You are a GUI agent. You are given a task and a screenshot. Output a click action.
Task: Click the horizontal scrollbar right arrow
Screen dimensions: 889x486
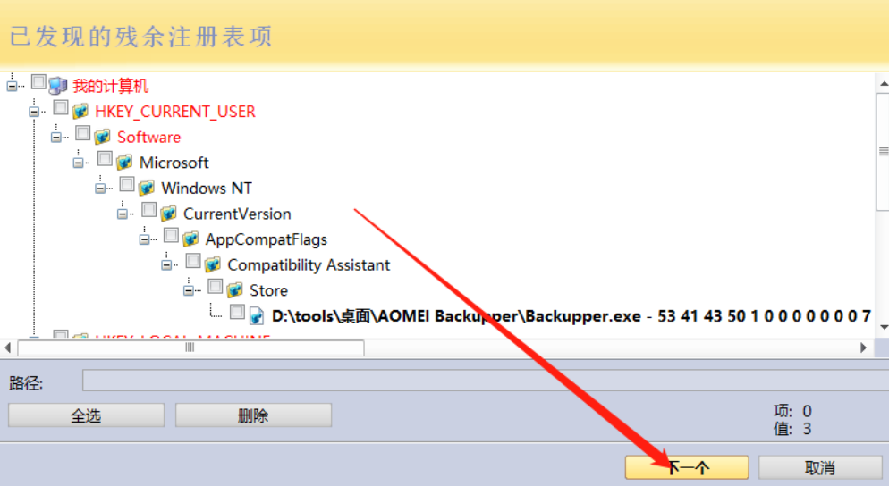pyautogui.click(x=863, y=348)
